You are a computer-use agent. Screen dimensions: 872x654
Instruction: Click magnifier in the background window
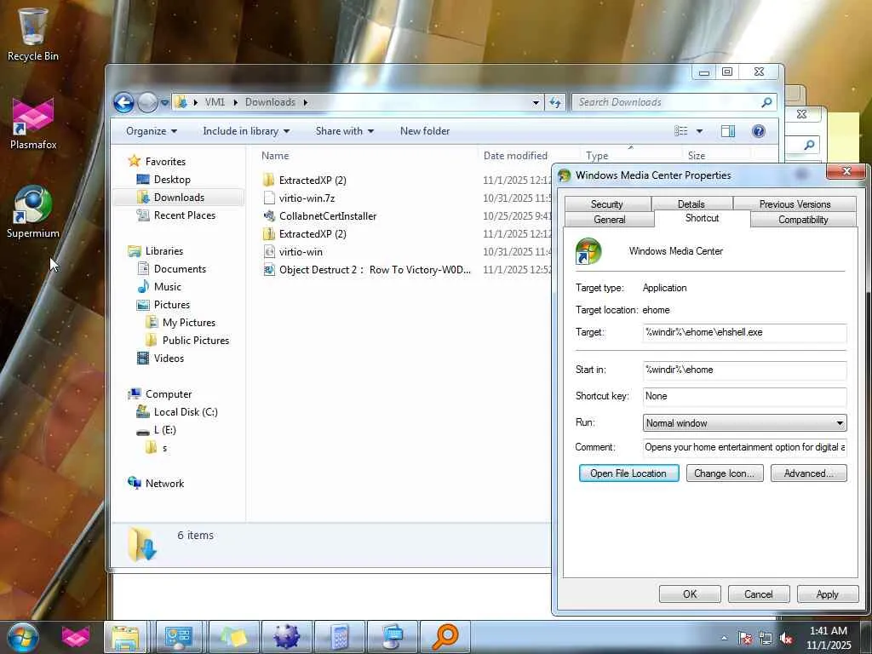point(809,145)
